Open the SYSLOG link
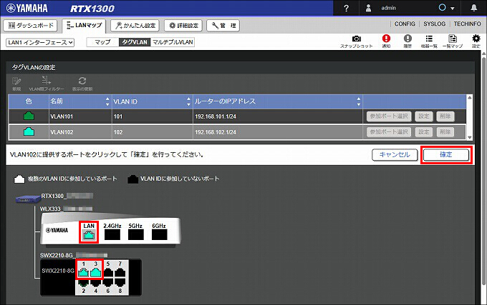The height and width of the screenshot is (305, 487). (x=434, y=24)
